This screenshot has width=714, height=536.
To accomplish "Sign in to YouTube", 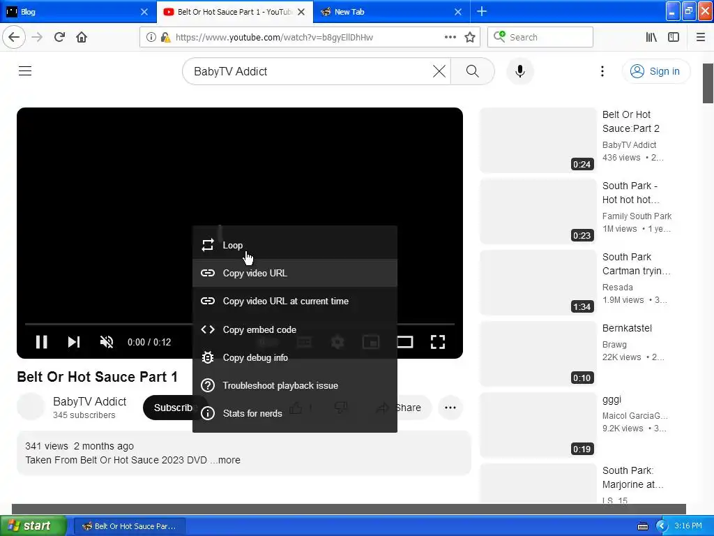I will [x=656, y=71].
